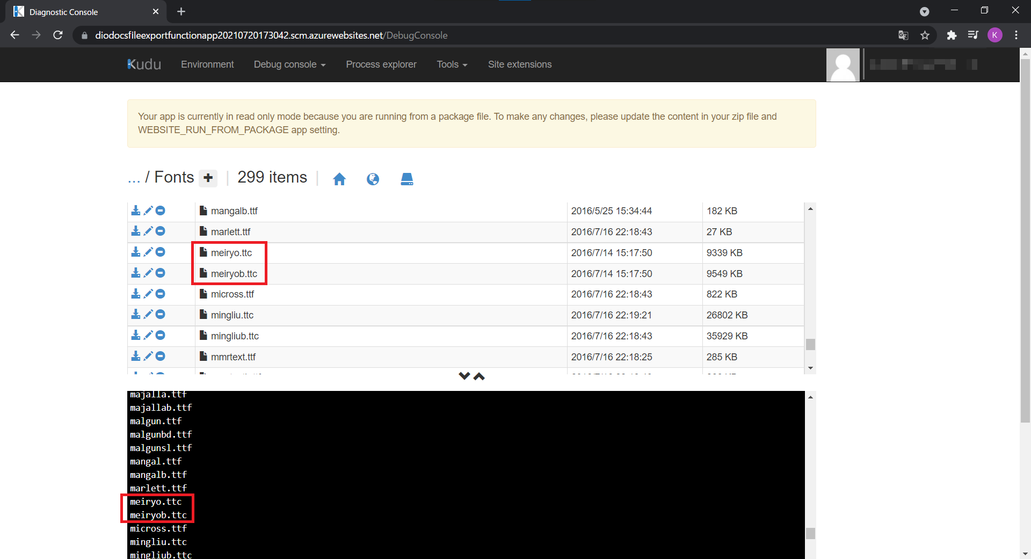Open the meiryob.ttc file name
Viewport: 1031px width, 559px height.
pyautogui.click(x=234, y=274)
